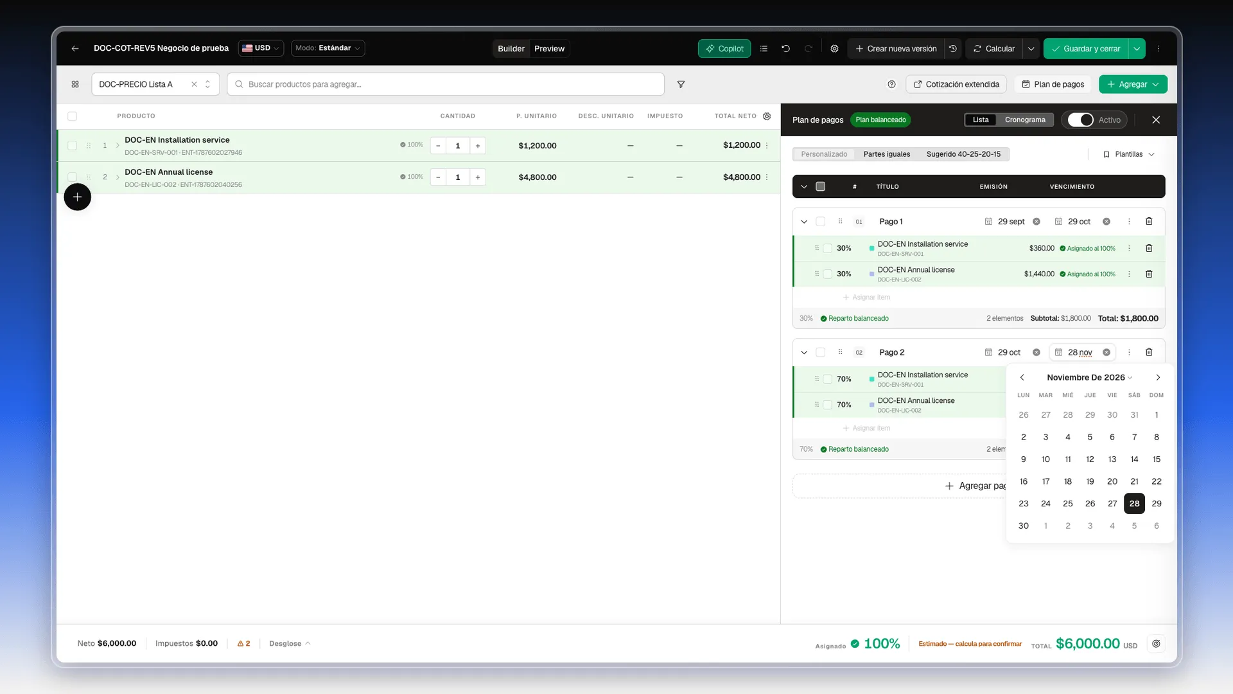Open the USD currency dropdown
1233x694 pixels.
(x=261, y=48)
